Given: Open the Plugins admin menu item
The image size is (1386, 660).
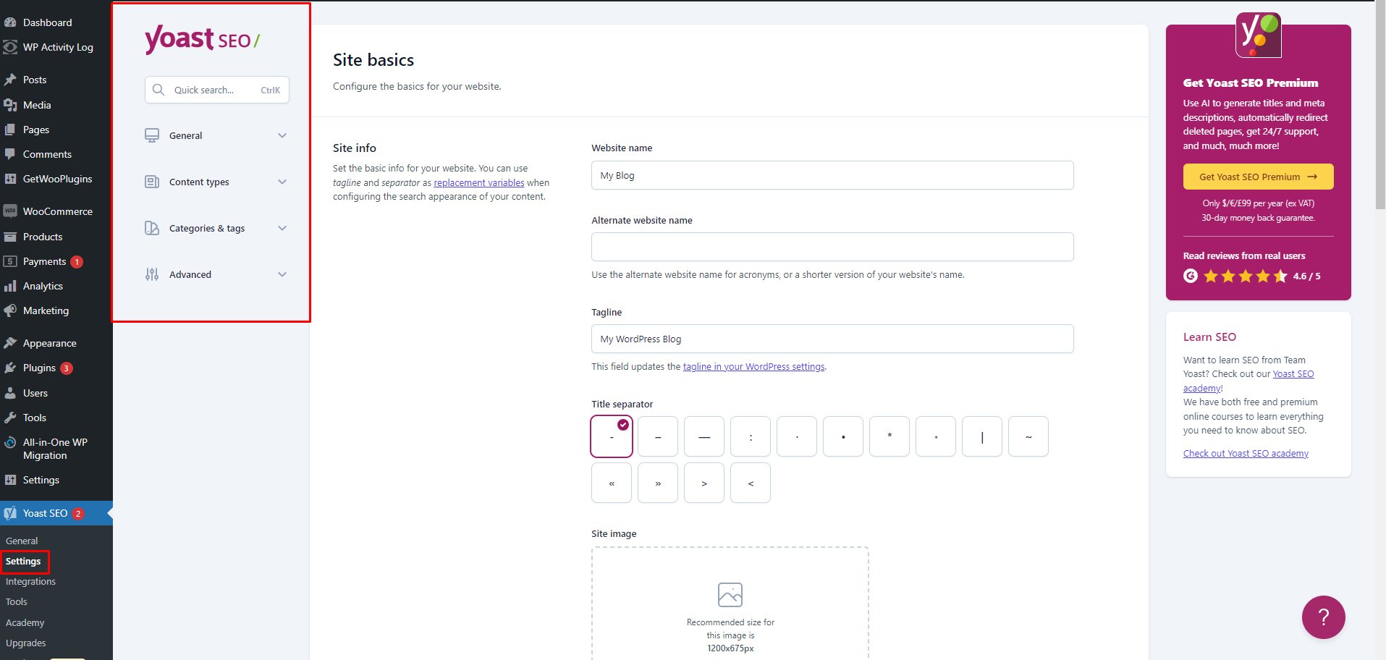Looking at the screenshot, I should (x=39, y=368).
